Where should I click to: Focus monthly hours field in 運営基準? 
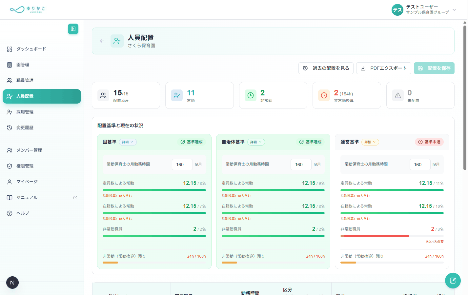click(420, 165)
